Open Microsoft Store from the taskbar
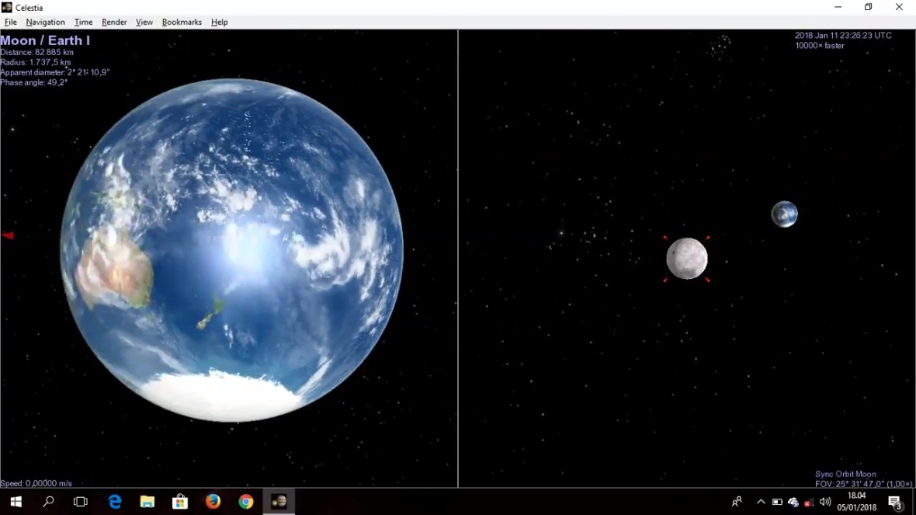The width and height of the screenshot is (916, 515). [x=180, y=502]
